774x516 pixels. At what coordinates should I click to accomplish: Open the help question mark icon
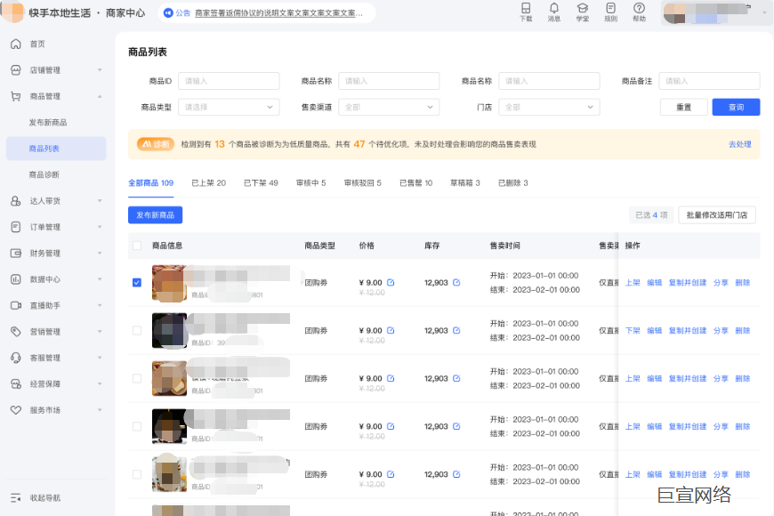pyautogui.click(x=639, y=8)
